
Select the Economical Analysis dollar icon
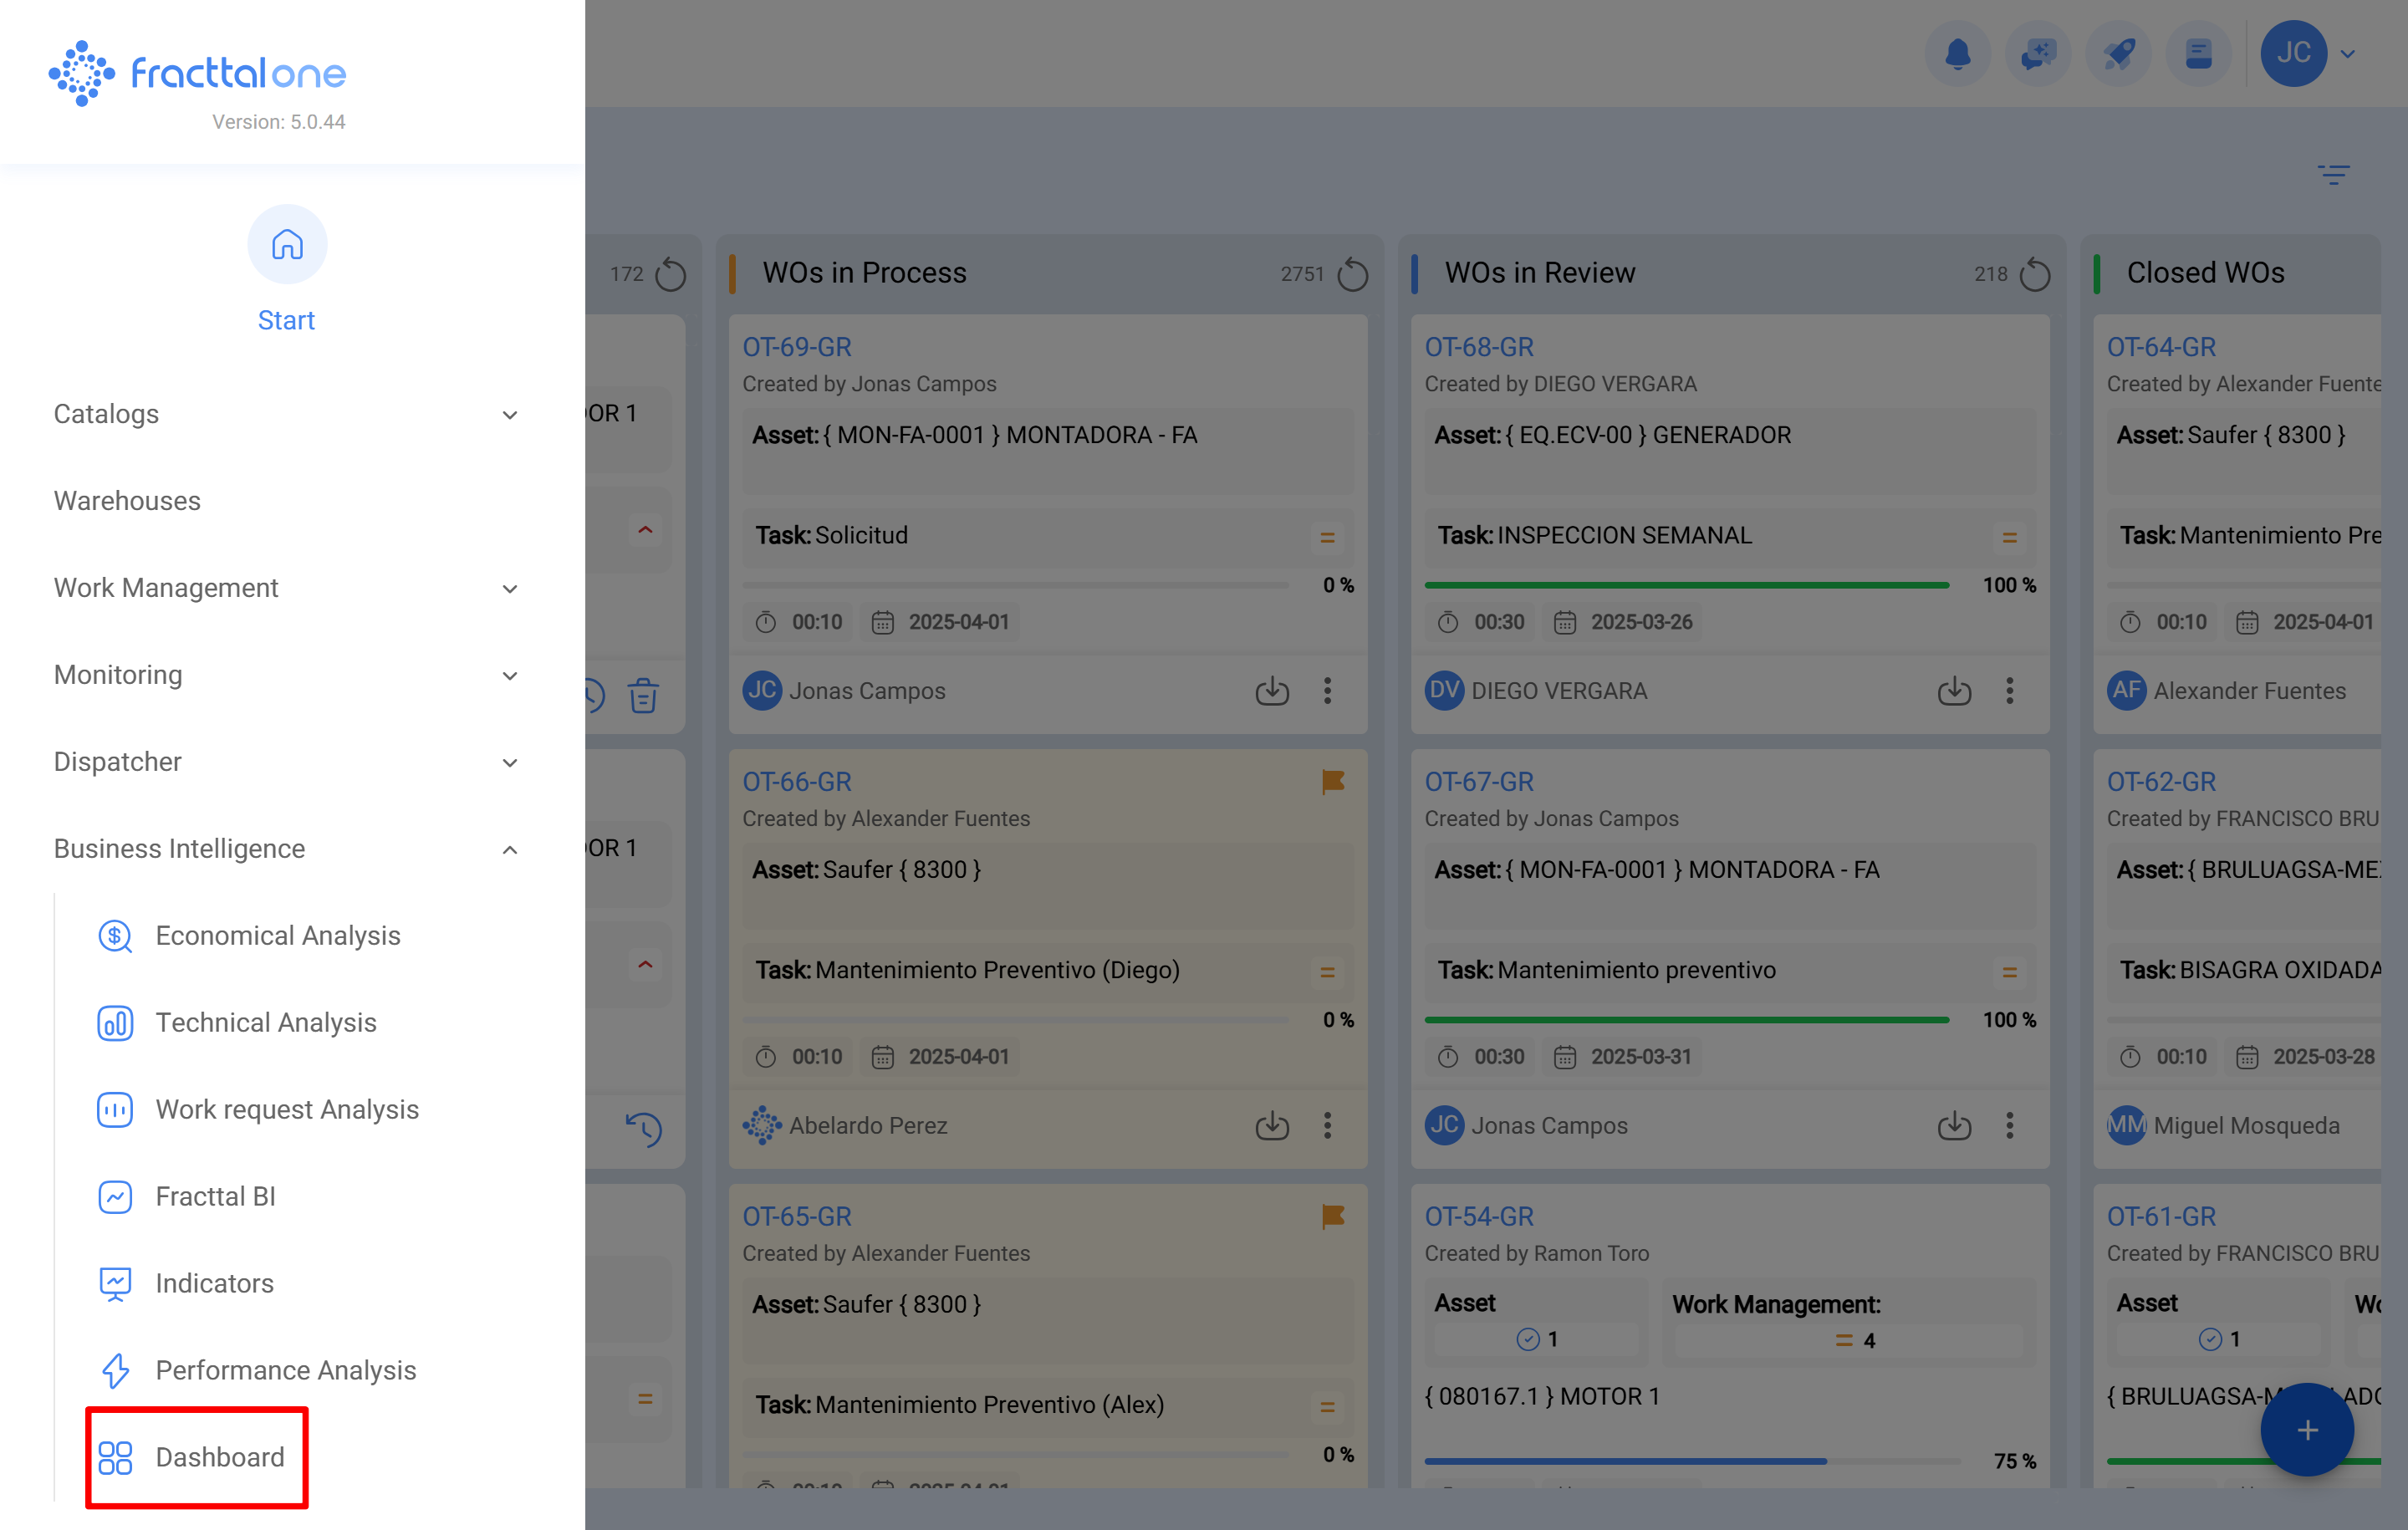pyautogui.click(x=115, y=936)
